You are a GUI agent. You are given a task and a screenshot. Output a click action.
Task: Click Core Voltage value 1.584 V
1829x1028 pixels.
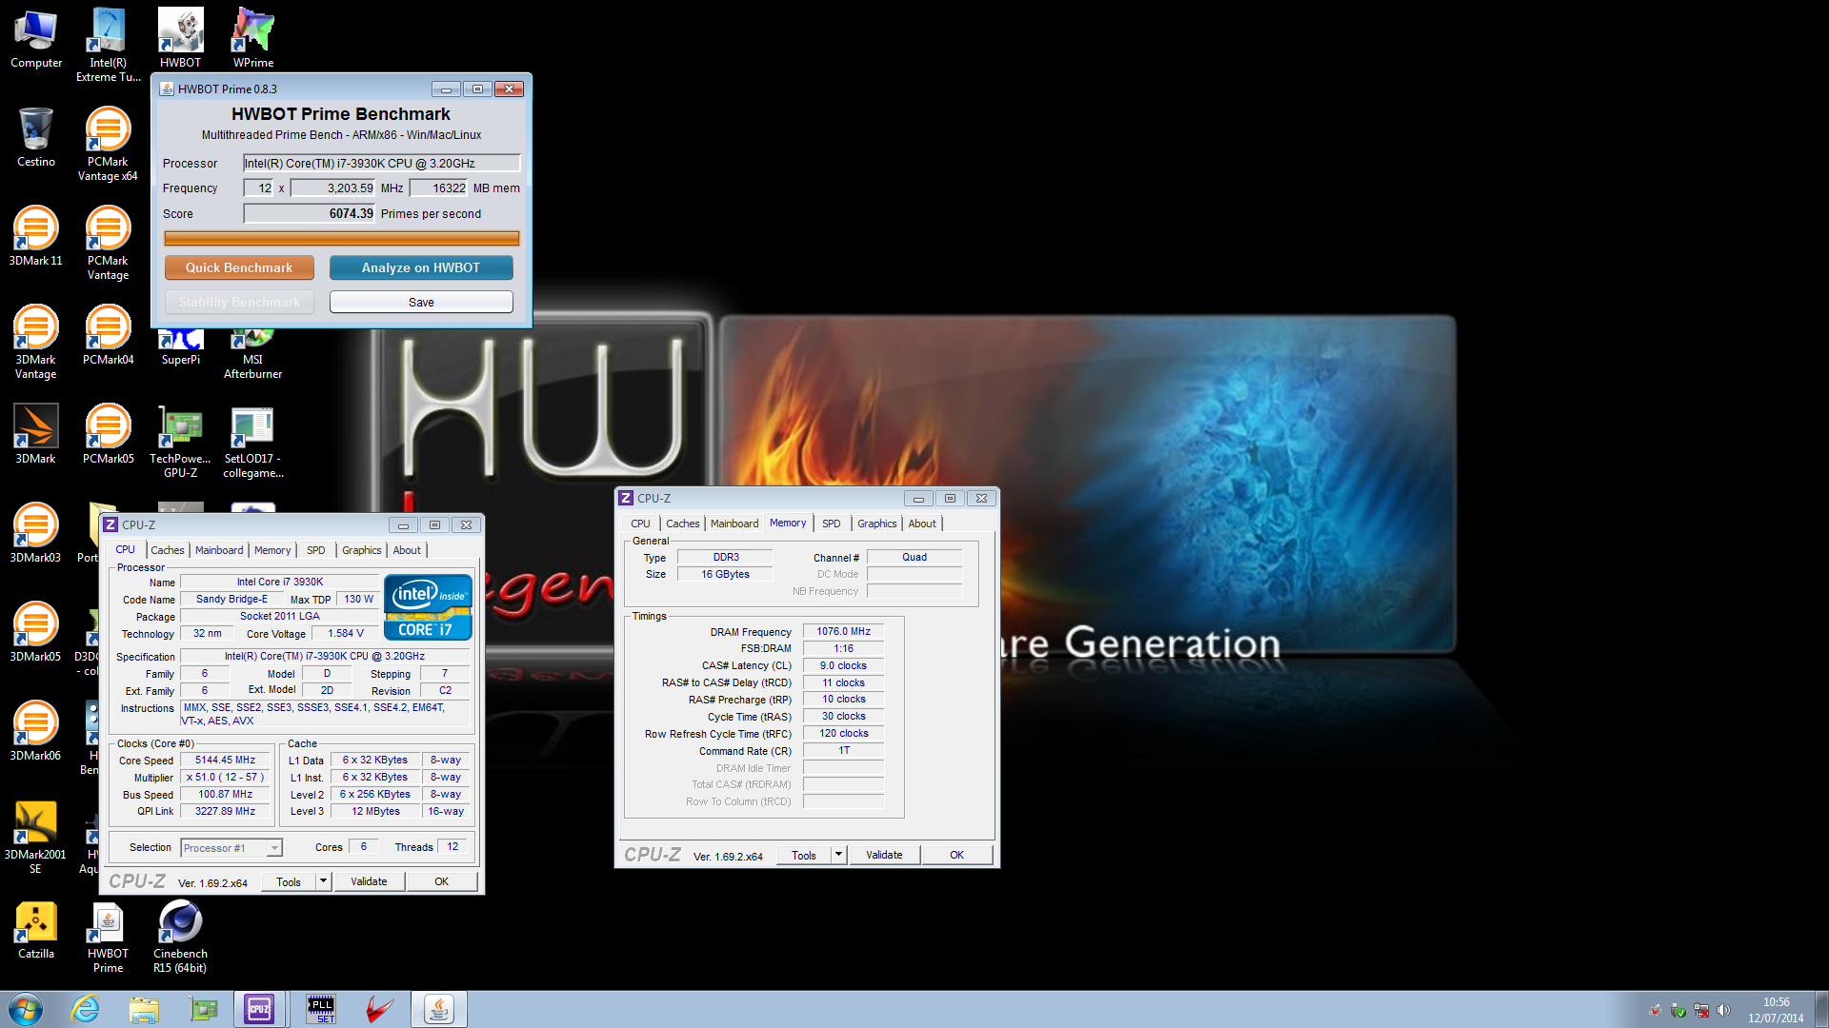346,633
